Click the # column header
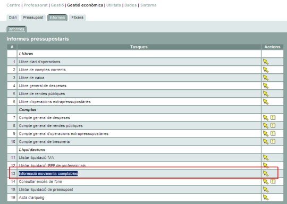 pyautogui.click(x=12, y=47)
